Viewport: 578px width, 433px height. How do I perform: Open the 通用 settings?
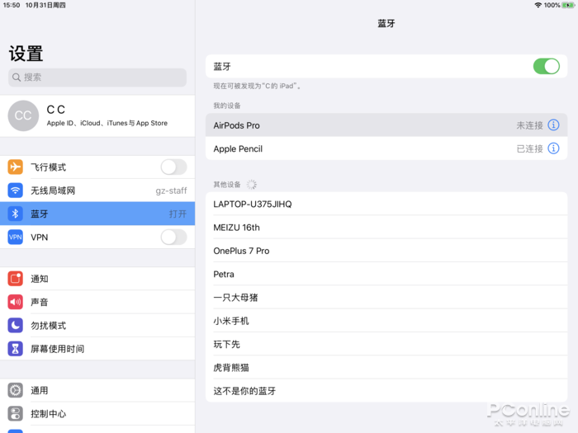[x=97, y=390]
